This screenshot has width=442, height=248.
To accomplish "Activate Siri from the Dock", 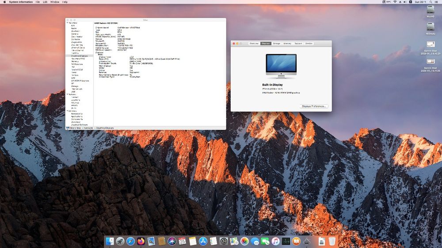I will 172,241.
